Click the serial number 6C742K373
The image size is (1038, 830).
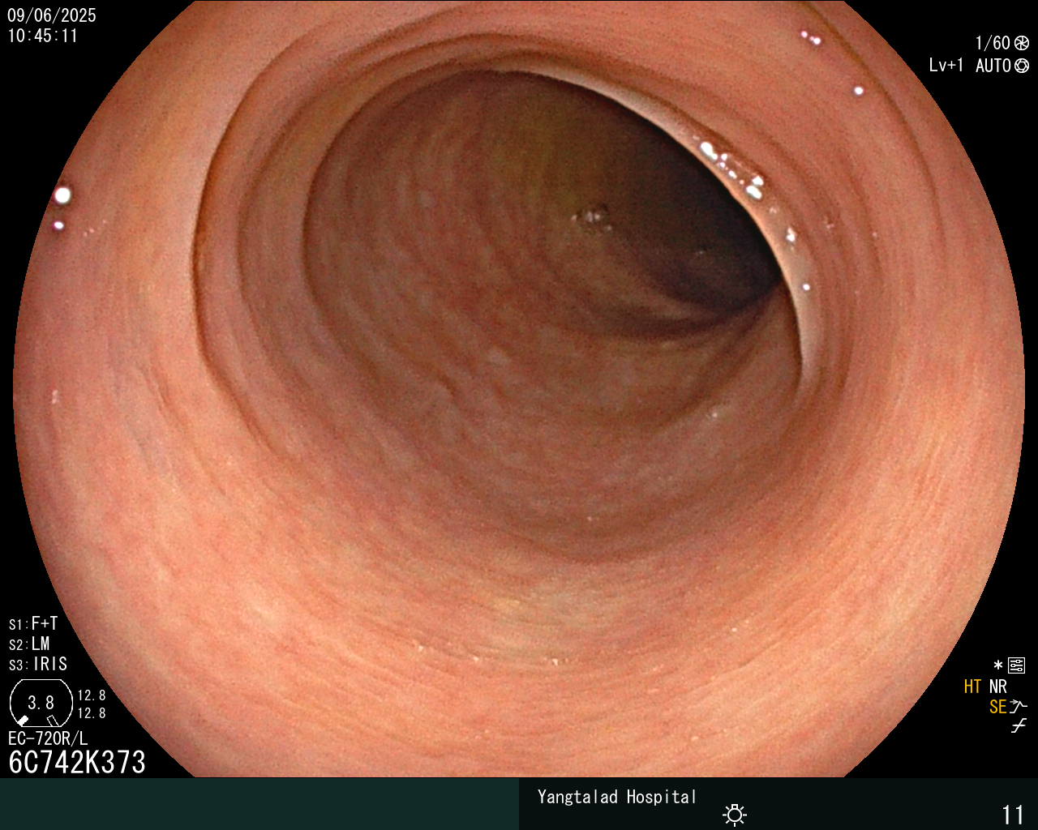(77, 762)
